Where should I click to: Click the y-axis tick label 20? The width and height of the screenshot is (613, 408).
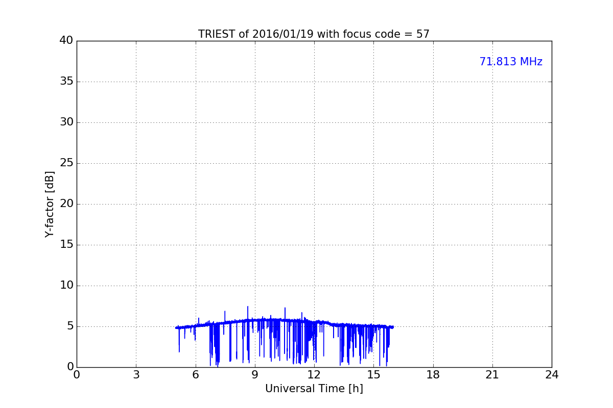click(66, 204)
